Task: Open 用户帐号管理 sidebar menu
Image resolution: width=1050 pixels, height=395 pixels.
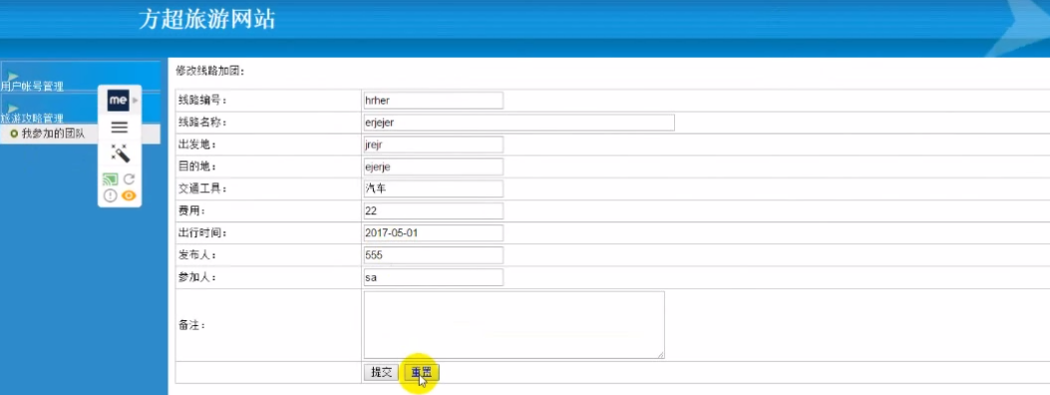Action: click(32, 86)
